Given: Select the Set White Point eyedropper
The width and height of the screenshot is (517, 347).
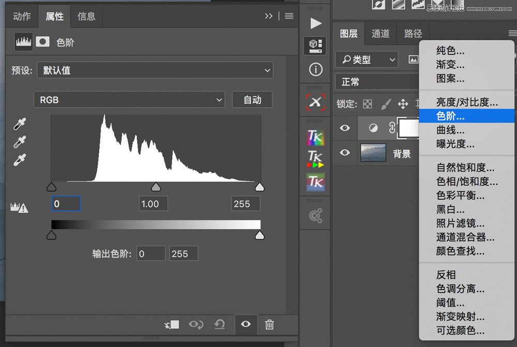Looking at the screenshot, I should [x=19, y=161].
